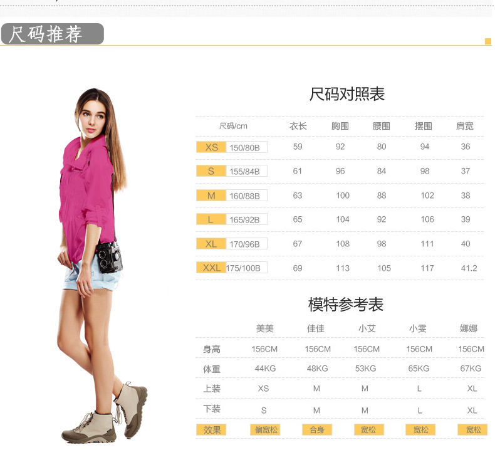Click the 偏宽松 fit badge
Viewport: 495px width, 450px height.
tap(264, 430)
